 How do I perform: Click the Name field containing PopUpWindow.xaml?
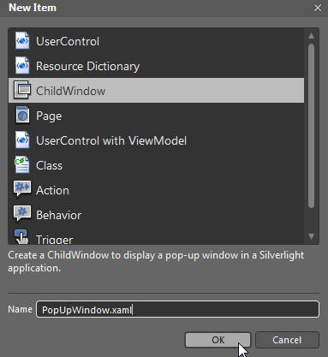[x=177, y=309]
